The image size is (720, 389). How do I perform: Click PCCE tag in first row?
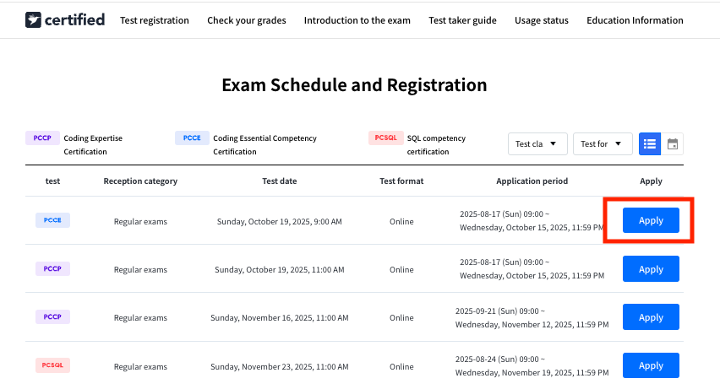(52, 220)
